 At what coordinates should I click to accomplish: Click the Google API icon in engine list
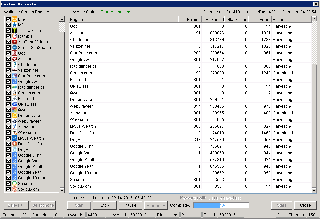pyautogui.click(x=14, y=82)
